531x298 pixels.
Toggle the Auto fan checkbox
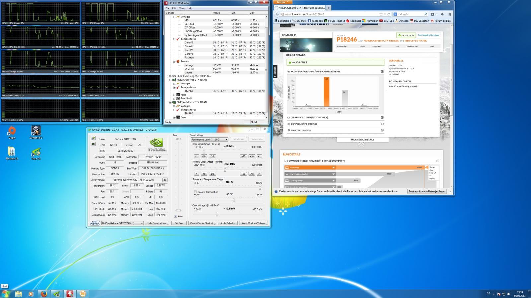176,216
